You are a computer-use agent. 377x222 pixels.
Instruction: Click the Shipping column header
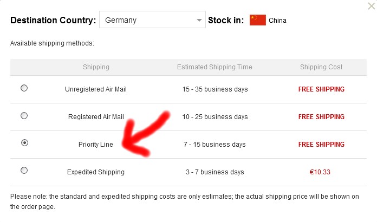pos(96,67)
